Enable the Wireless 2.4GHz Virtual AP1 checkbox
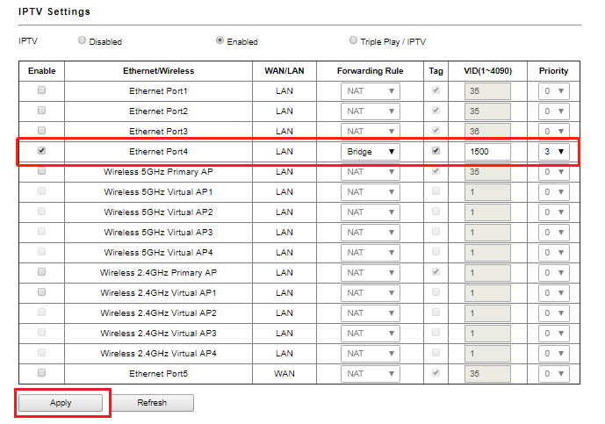This screenshot has width=605, height=424. (x=41, y=292)
